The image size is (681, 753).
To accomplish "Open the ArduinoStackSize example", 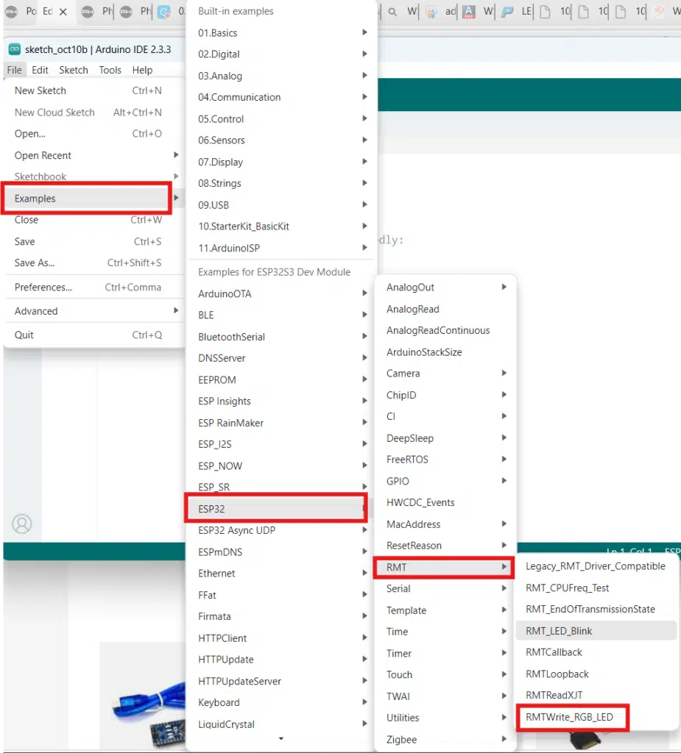I will tap(445, 352).
